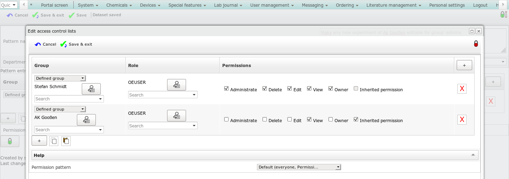Remove the AK Gooßen entry with red X

click(x=462, y=120)
